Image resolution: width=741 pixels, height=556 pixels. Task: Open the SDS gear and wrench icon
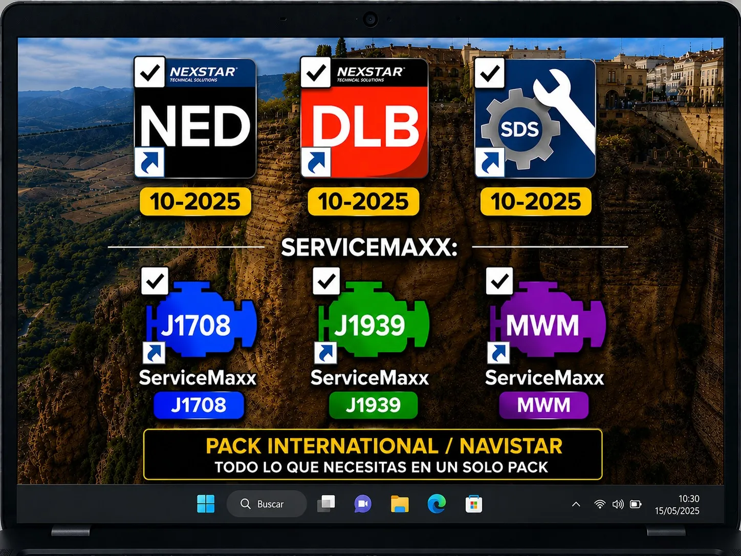(x=535, y=118)
